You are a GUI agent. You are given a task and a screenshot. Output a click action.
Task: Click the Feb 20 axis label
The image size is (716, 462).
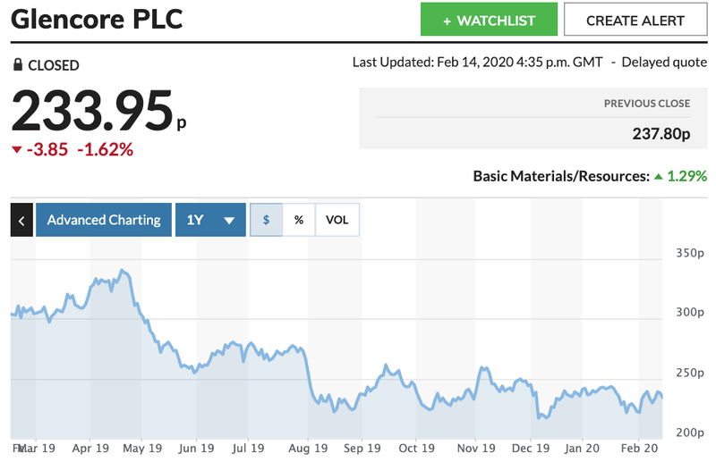tap(639, 449)
